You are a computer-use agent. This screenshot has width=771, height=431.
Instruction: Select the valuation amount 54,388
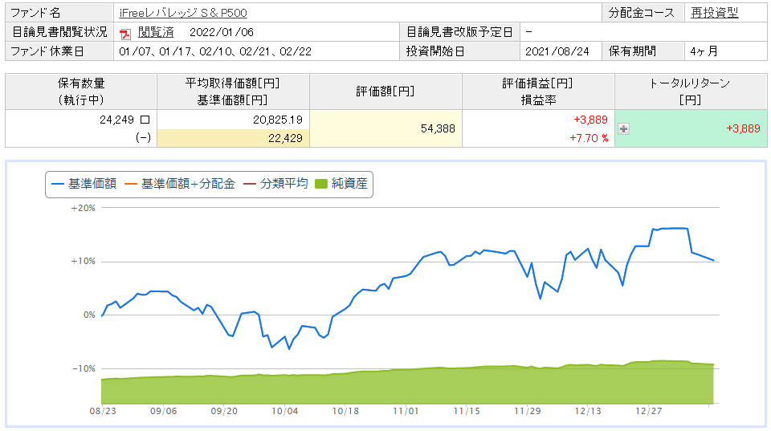pos(438,128)
